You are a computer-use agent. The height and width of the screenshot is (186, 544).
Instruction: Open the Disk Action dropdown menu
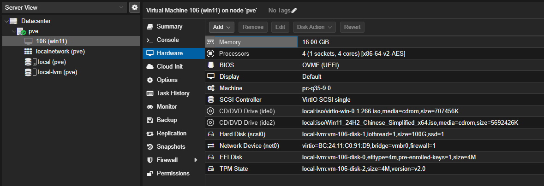[x=314, y=27]
